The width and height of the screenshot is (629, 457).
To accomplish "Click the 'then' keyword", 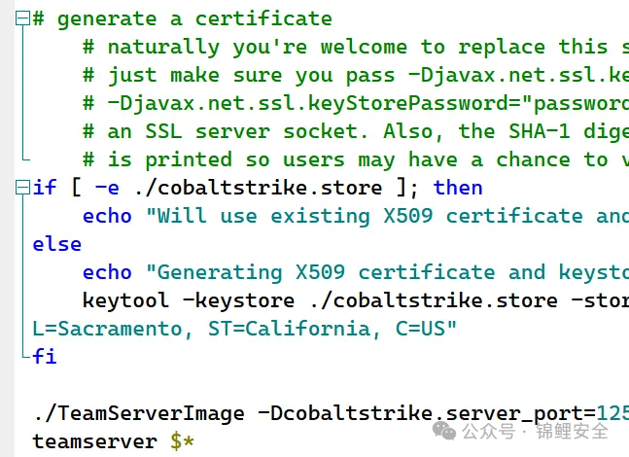I will point(458,188).
